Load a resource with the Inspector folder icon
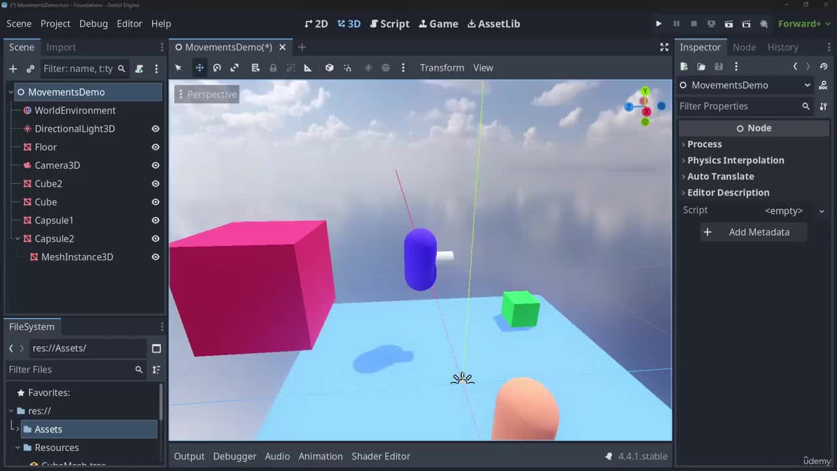Screen dimensions: 837x471 point(701,67)
